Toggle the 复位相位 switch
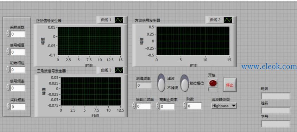297x132 pixels. pos(184,83)
